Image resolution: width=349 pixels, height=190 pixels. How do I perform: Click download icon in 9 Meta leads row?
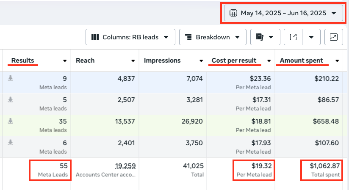(x=11, y=78)
